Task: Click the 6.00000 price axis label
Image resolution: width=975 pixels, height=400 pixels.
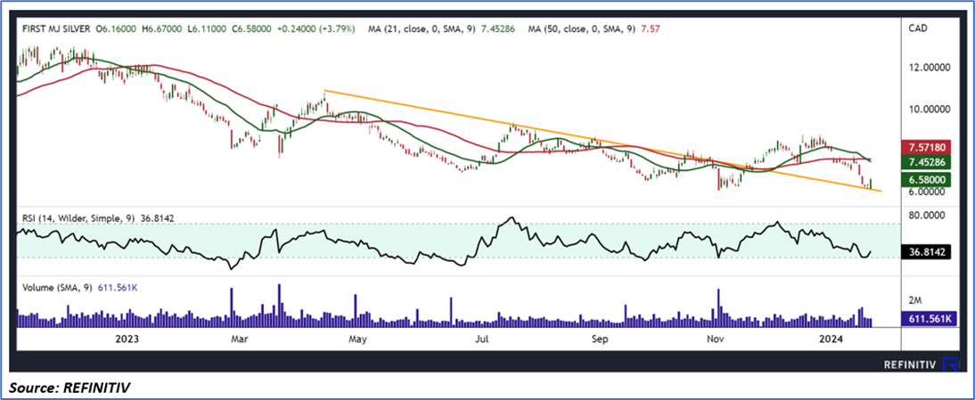Action: [929, 192]
